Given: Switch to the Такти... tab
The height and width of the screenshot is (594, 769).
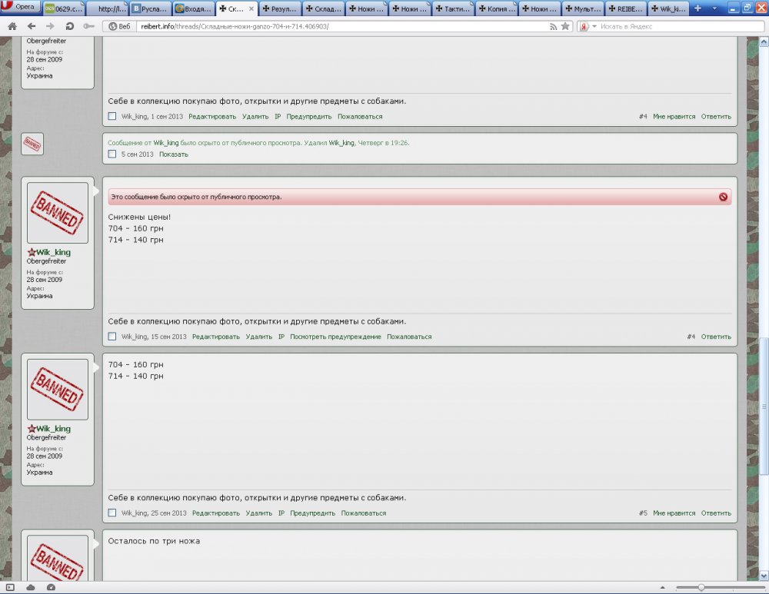Looking at the screenshot, I should (x=450, y=9).
